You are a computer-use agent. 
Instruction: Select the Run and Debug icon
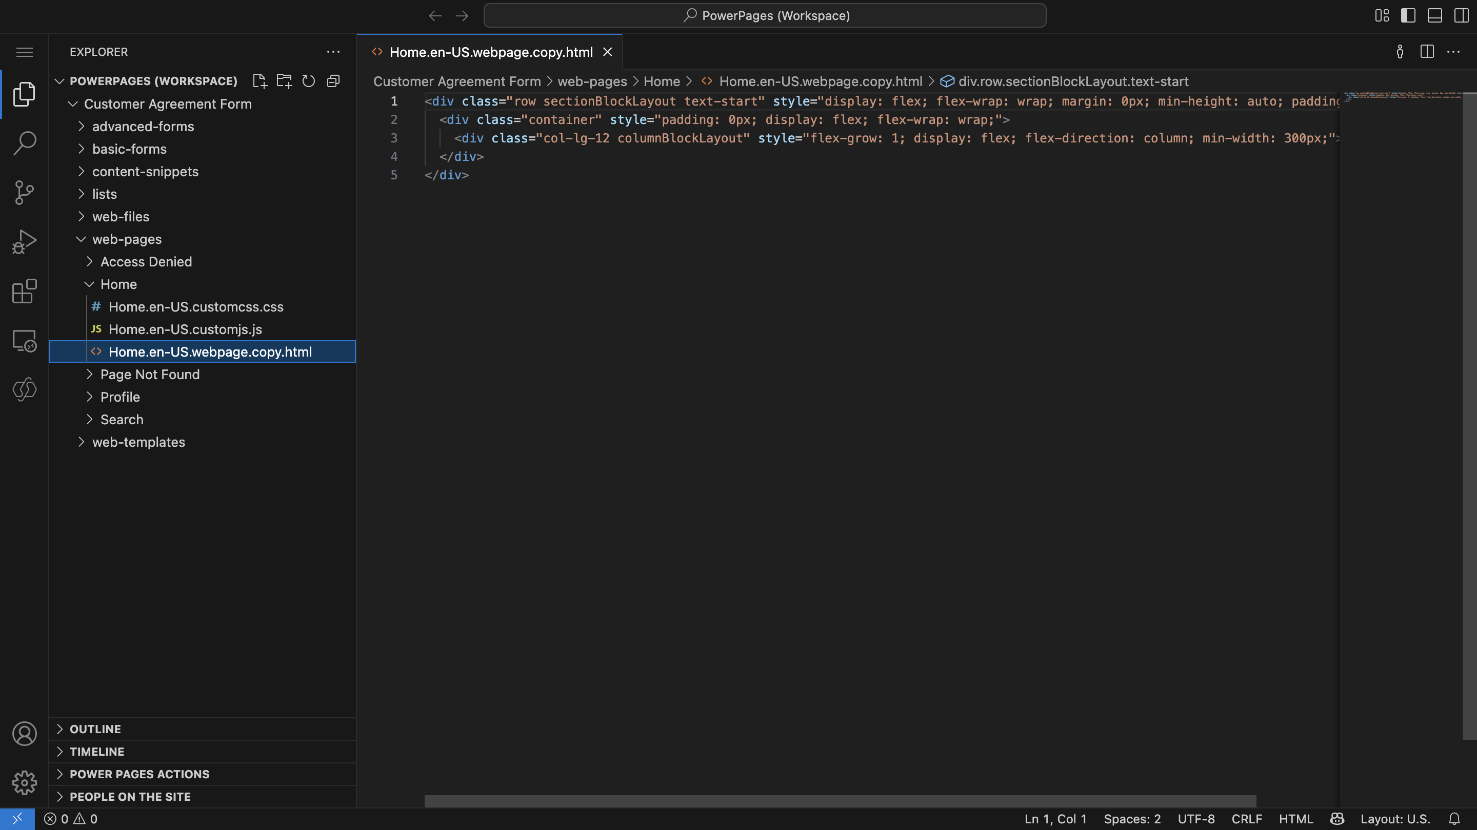click(25, 241)
